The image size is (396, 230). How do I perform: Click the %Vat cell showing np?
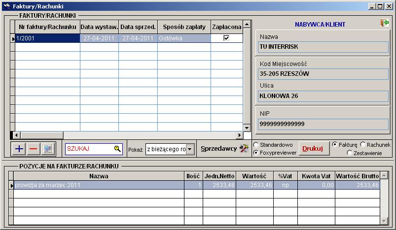coord(286,185)
